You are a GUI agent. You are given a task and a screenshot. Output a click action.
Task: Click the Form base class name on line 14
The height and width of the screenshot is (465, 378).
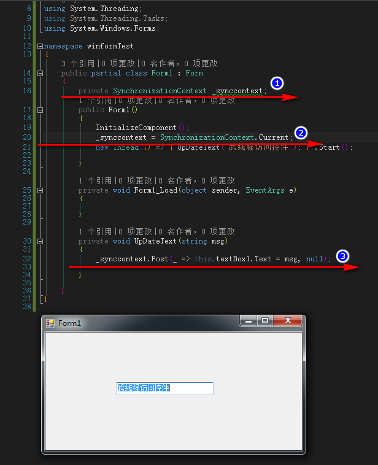tap(195, 73)
